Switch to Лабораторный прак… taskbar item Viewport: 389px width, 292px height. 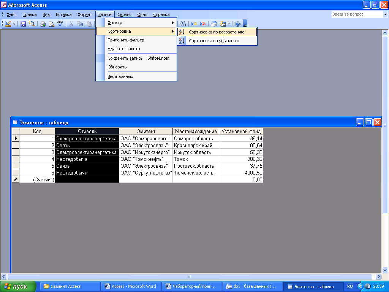point(192,286)
